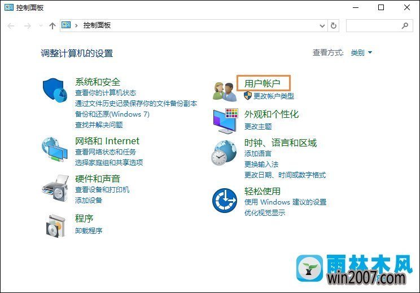This screenshot has width=420, height=293.
Task: Click 选择家庭组和共享选项 link
Action: [x=109, y=162]
